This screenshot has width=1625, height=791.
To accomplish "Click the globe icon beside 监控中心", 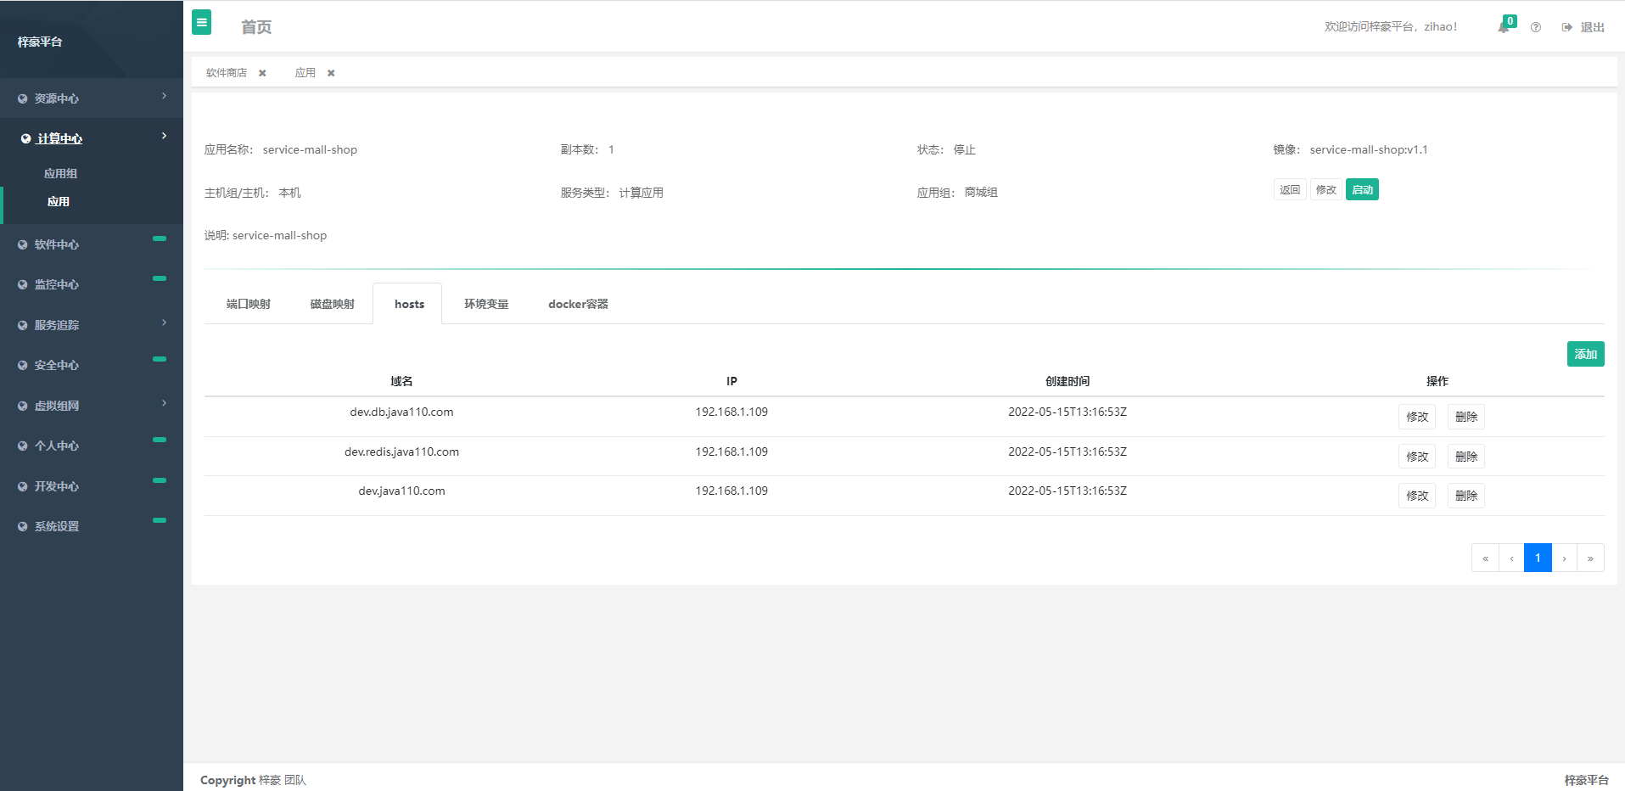I will 23,284.
